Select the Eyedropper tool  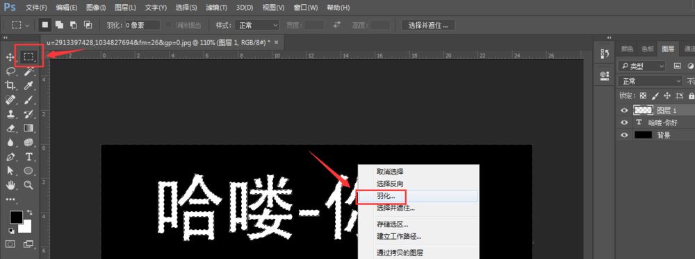pyautogui.click(x=28, y=85)
